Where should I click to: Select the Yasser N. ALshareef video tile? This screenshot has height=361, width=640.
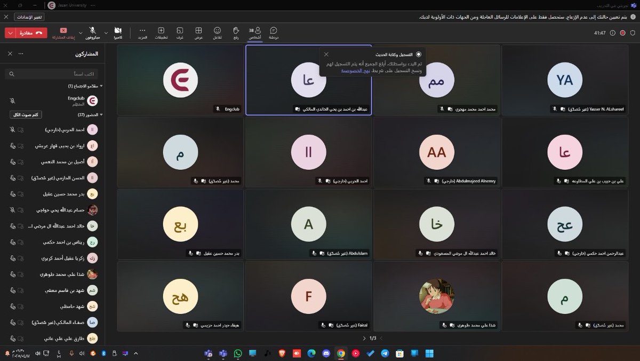[564, 80]
